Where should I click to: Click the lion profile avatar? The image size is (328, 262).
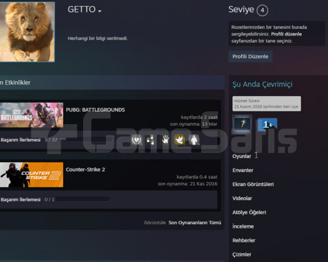27,32
